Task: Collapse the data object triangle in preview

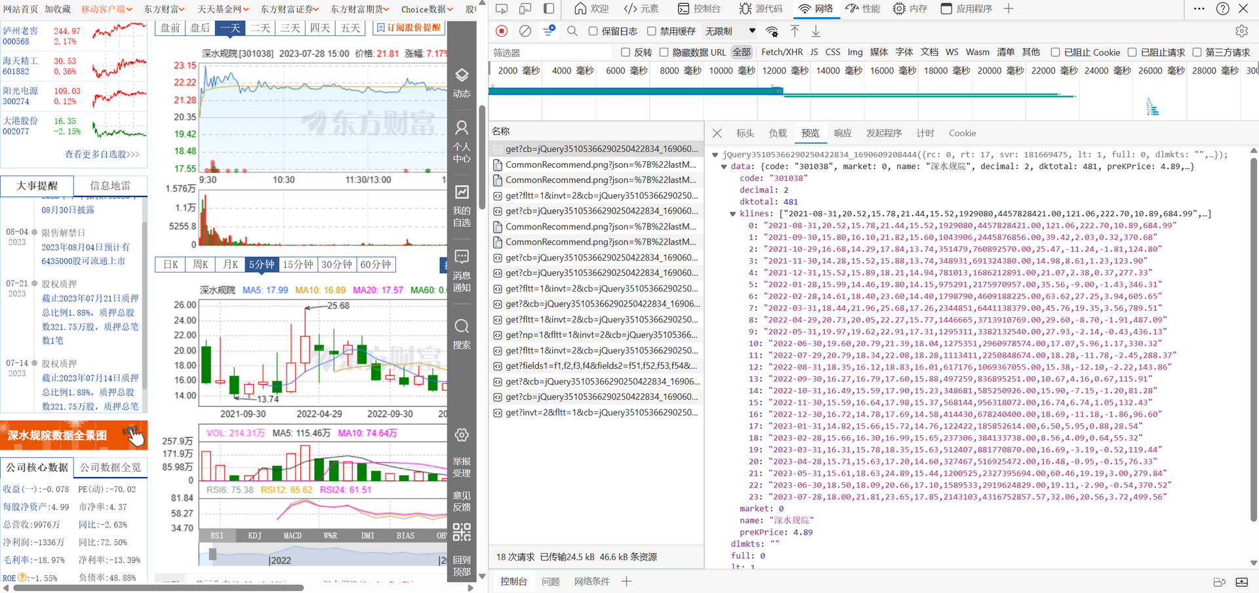Action: (x=724, y=166)
